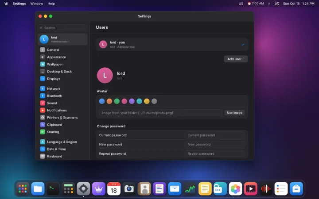This screenshot has width=319, height=199.
Task: Go to Notifications settings
Action: click(x=62, y=110)
